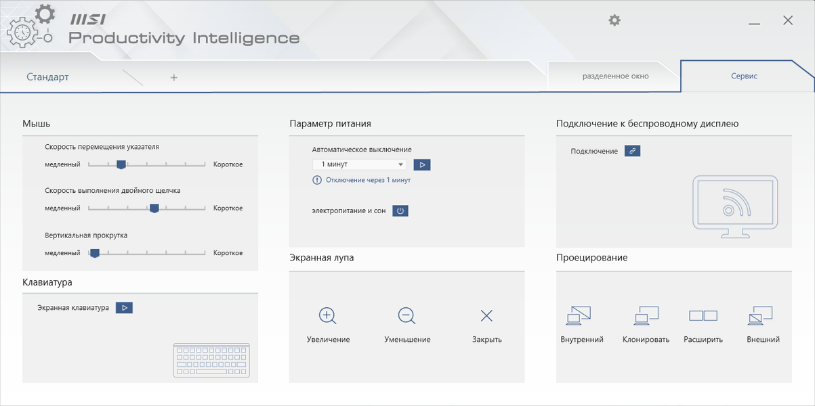Click Вертикальная прокрутка label
Viewport: 815px width, 406px height.
(x=86, y=235)
